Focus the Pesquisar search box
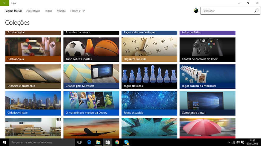261x146 pixels. click(x=230, y=11)
